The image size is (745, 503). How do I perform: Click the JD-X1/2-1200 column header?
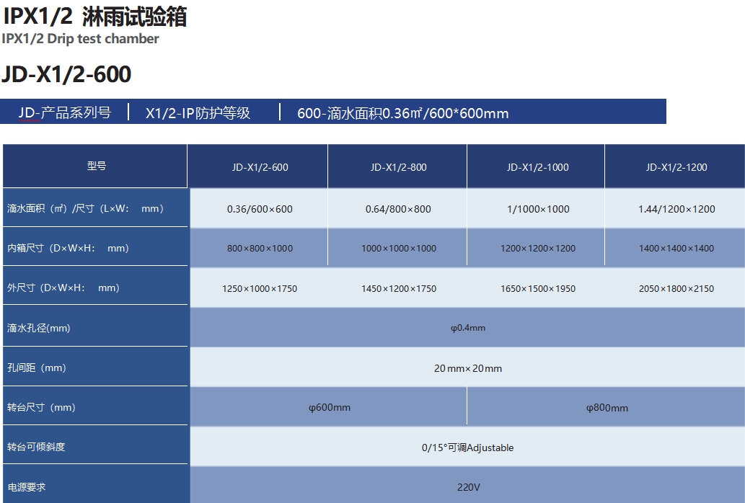(676, 167)
